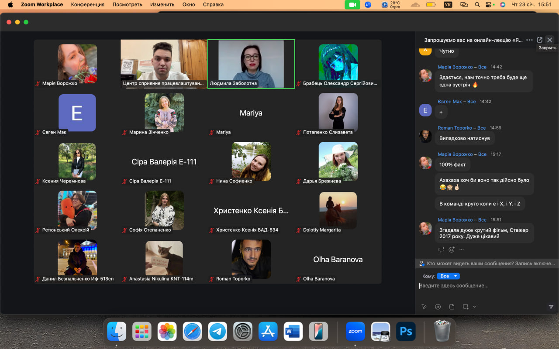559x349 pixels.
Task: Pop out the chat panel into a window
Action: tap(539, 40)
